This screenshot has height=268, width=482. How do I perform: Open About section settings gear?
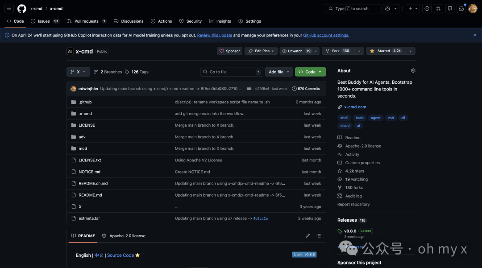click(413, 70)
